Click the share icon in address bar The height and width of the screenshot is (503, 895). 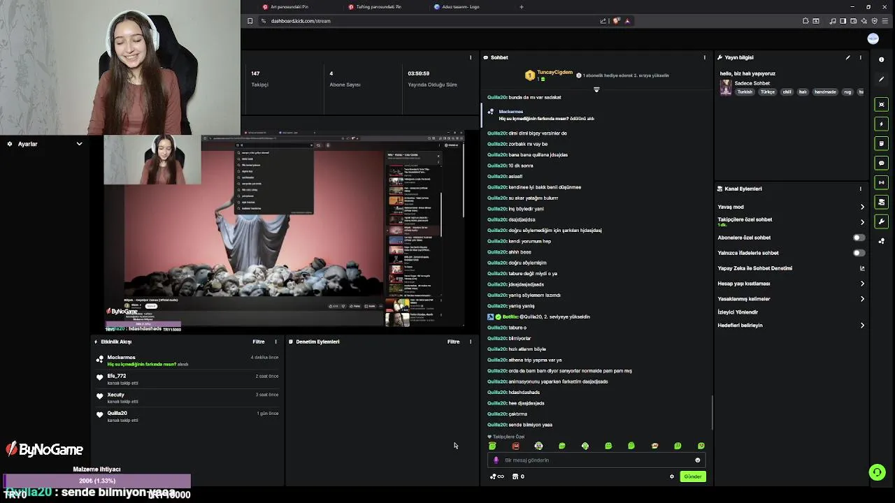603,21
